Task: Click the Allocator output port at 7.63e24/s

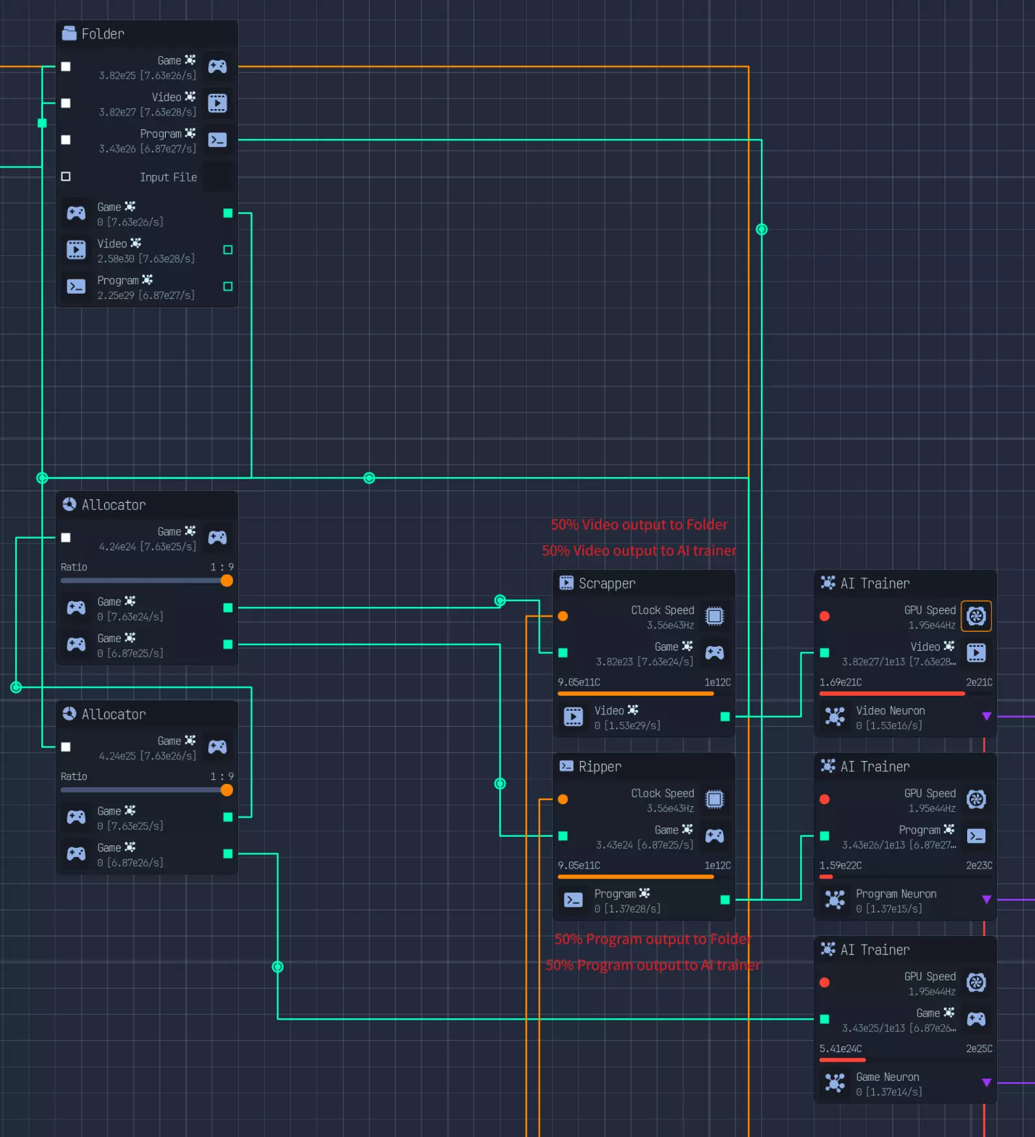Action: 228,608
